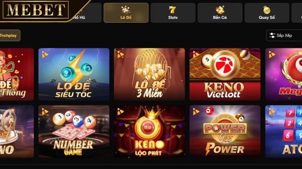Launch the Power 6/55 game
Image resolution: width=302 pixels, height=169 pixels.
point(225,131)
